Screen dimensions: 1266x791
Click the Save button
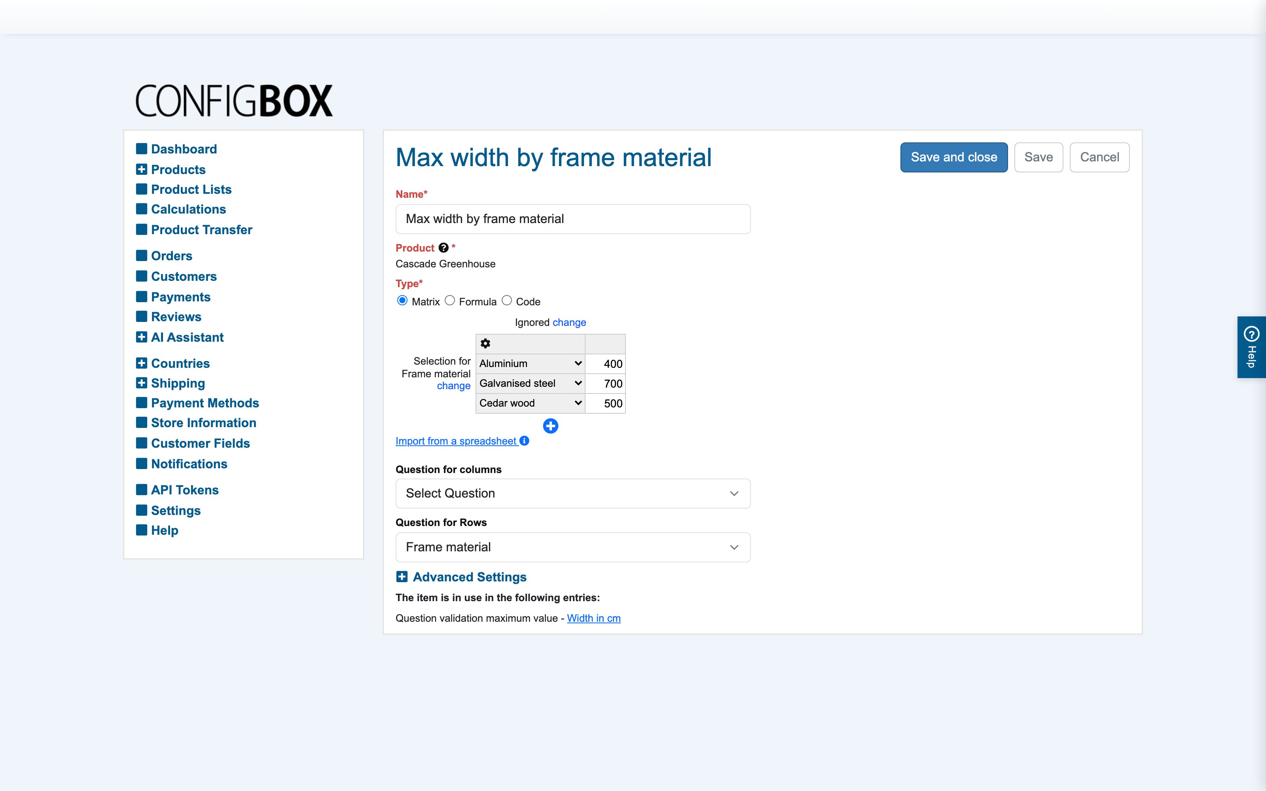1039,157
